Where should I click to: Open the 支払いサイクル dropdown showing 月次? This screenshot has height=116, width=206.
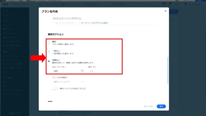pos(68,71)
